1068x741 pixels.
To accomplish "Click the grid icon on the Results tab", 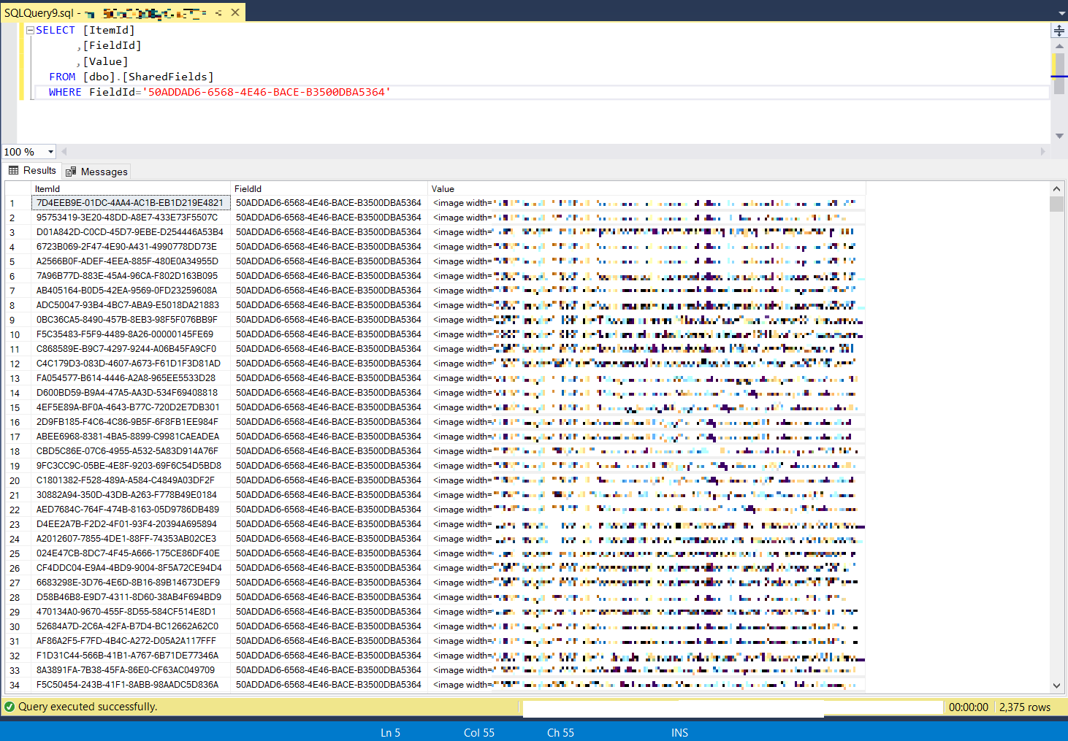I will coord(13,170).
